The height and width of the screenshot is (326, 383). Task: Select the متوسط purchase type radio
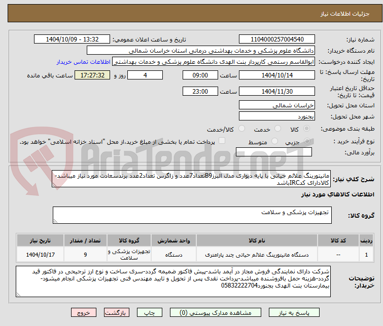(x=274, y=141)
